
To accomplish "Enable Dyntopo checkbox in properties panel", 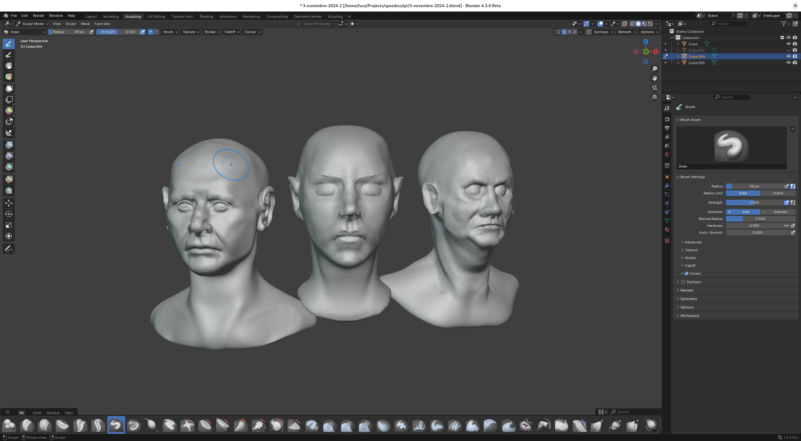I will tap(683, 282).
